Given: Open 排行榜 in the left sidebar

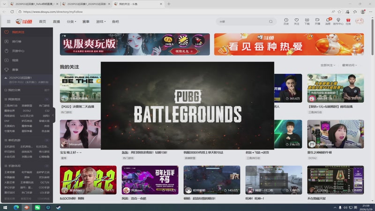Looking at the screenshot, I should 27,41.
